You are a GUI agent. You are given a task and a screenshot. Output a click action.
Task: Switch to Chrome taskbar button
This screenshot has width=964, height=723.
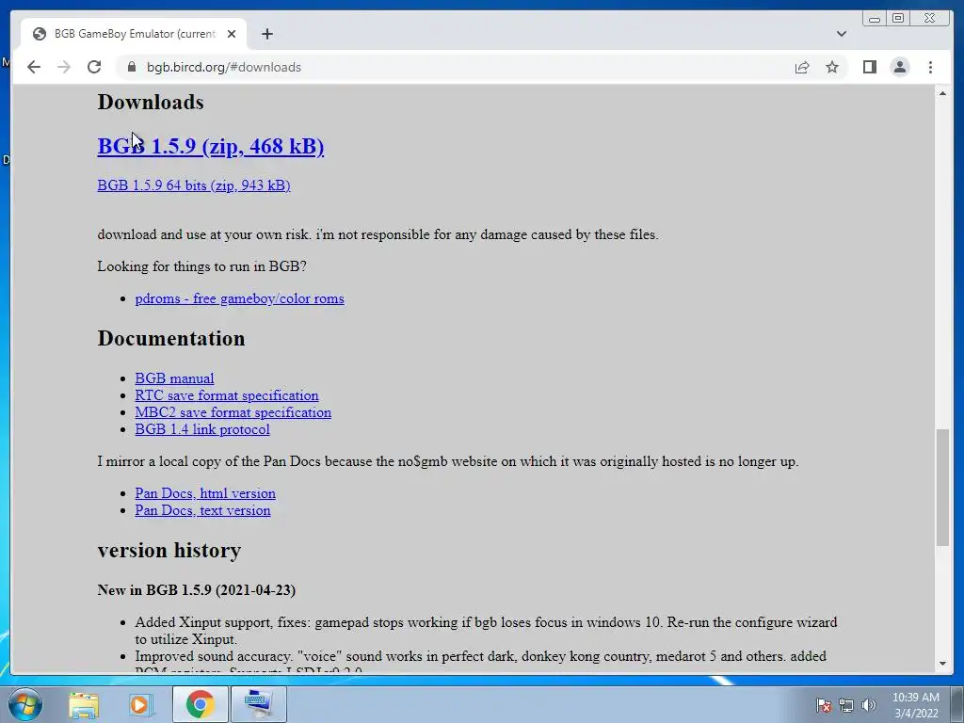200,704
